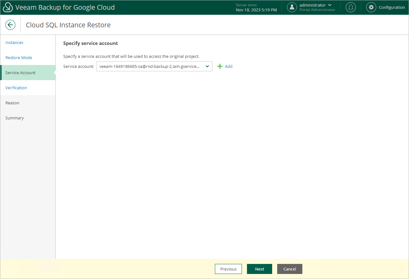Image resolution: width=409 pixels, height=279 pixels.
Task: Click the Cancel button
Action: tap(290, 269)
